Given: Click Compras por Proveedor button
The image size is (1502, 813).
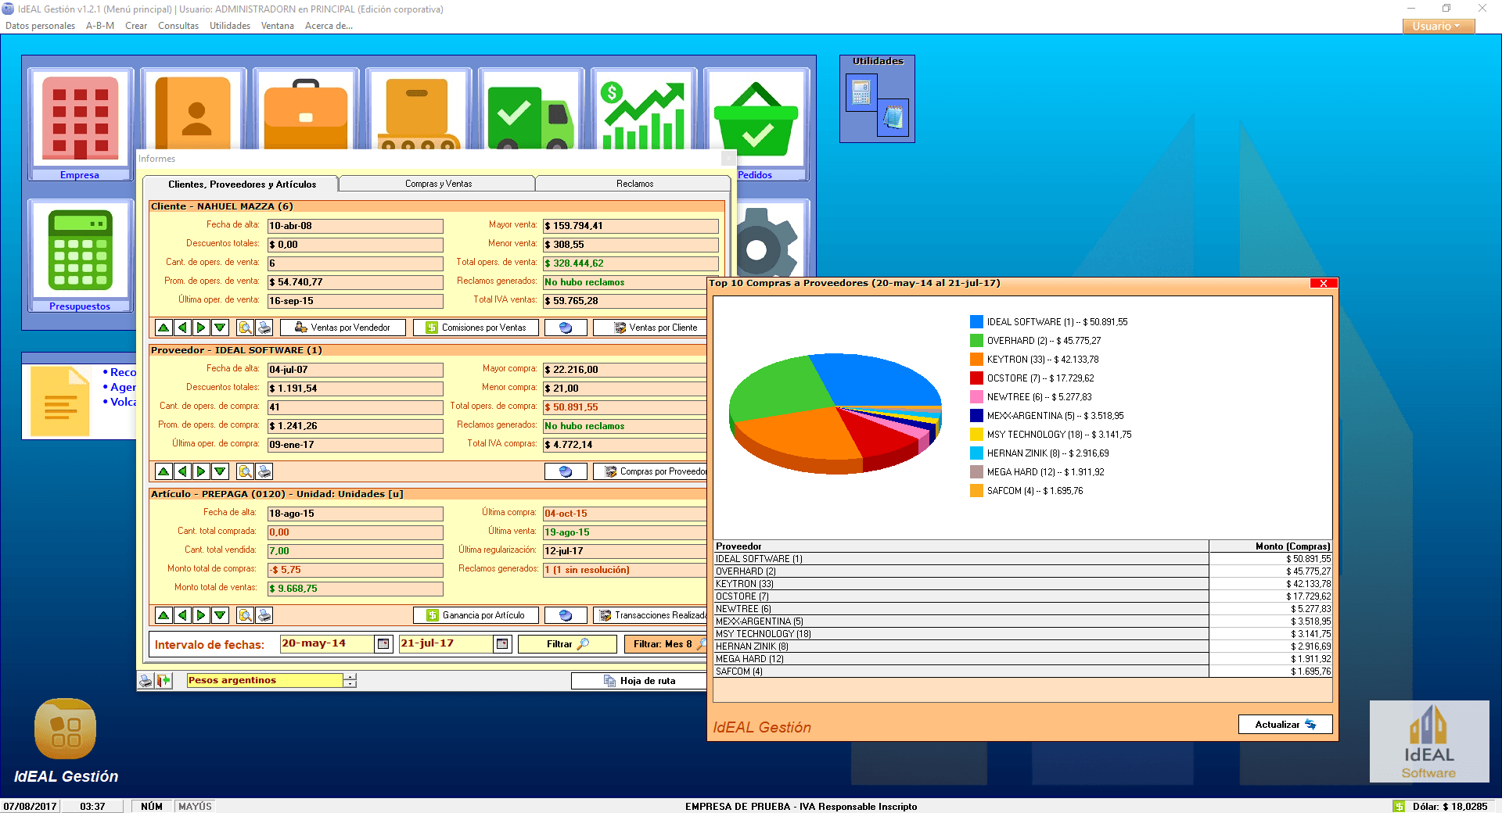Looking at the screenshot, I should tap(651, 471).
